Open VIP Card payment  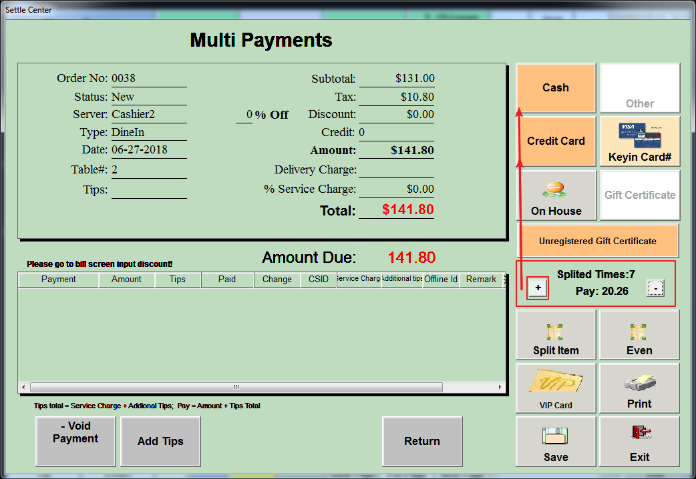556,388
